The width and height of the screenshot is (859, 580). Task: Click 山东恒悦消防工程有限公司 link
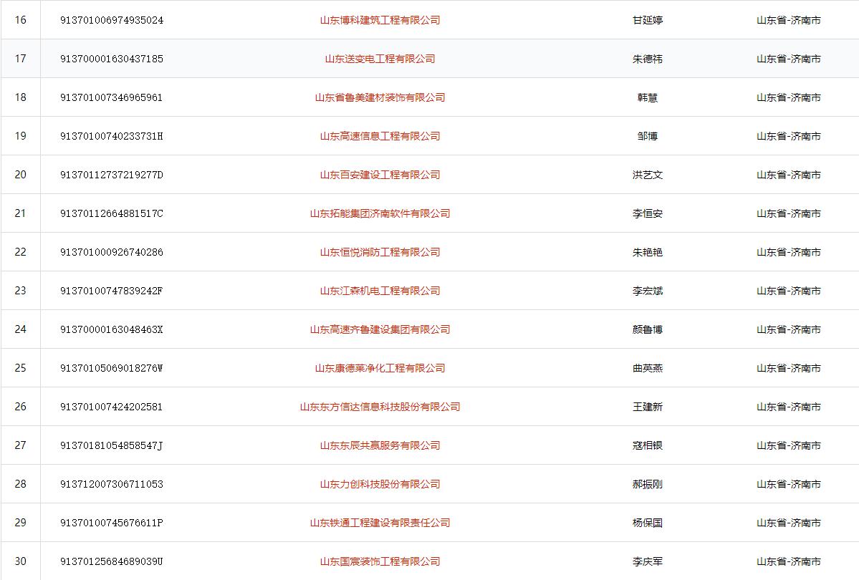pyautogui.click(x=380, y=252)
